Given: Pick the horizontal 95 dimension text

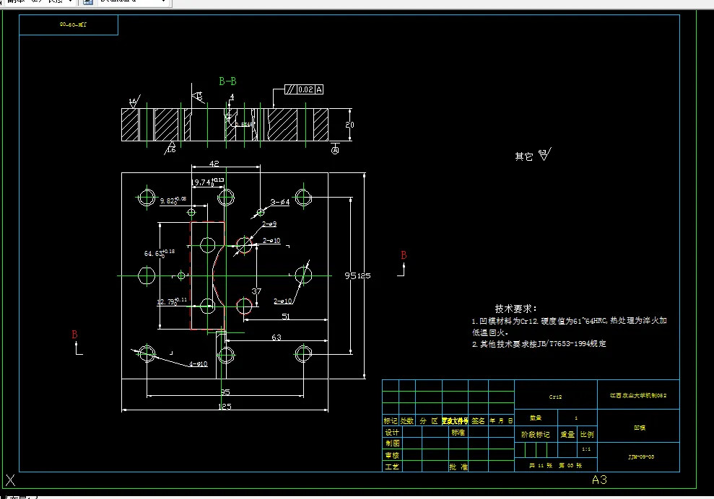Looking at the screenshot, I should click(x=225, y=392).
